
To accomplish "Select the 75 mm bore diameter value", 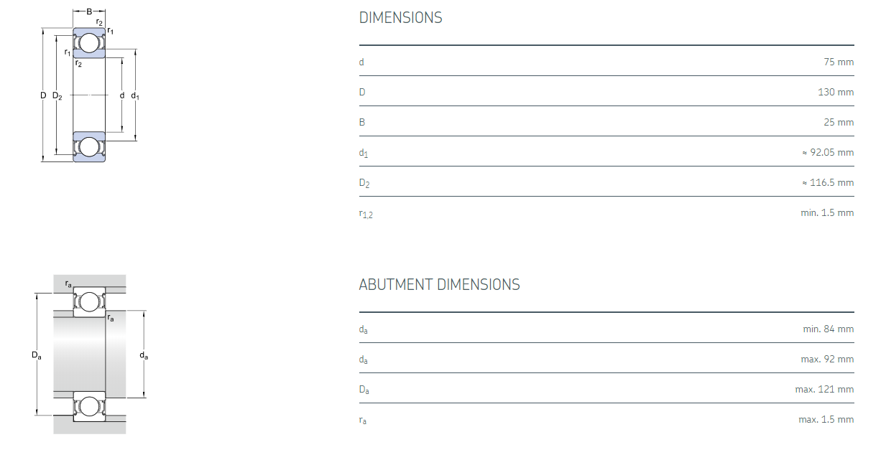I will point(839,62).
